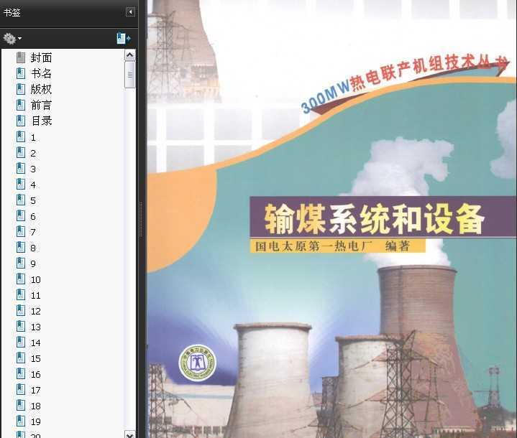Screen dimensions: 517x438
Task: Select bookmark 14
Action: tap(36, 343)
